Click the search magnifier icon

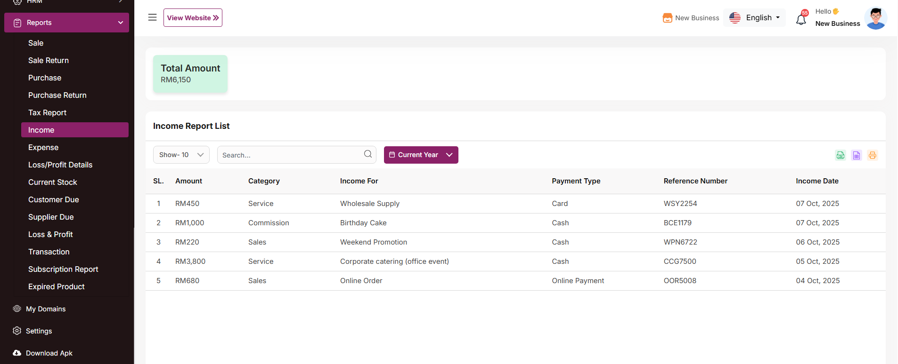point(367,154)
